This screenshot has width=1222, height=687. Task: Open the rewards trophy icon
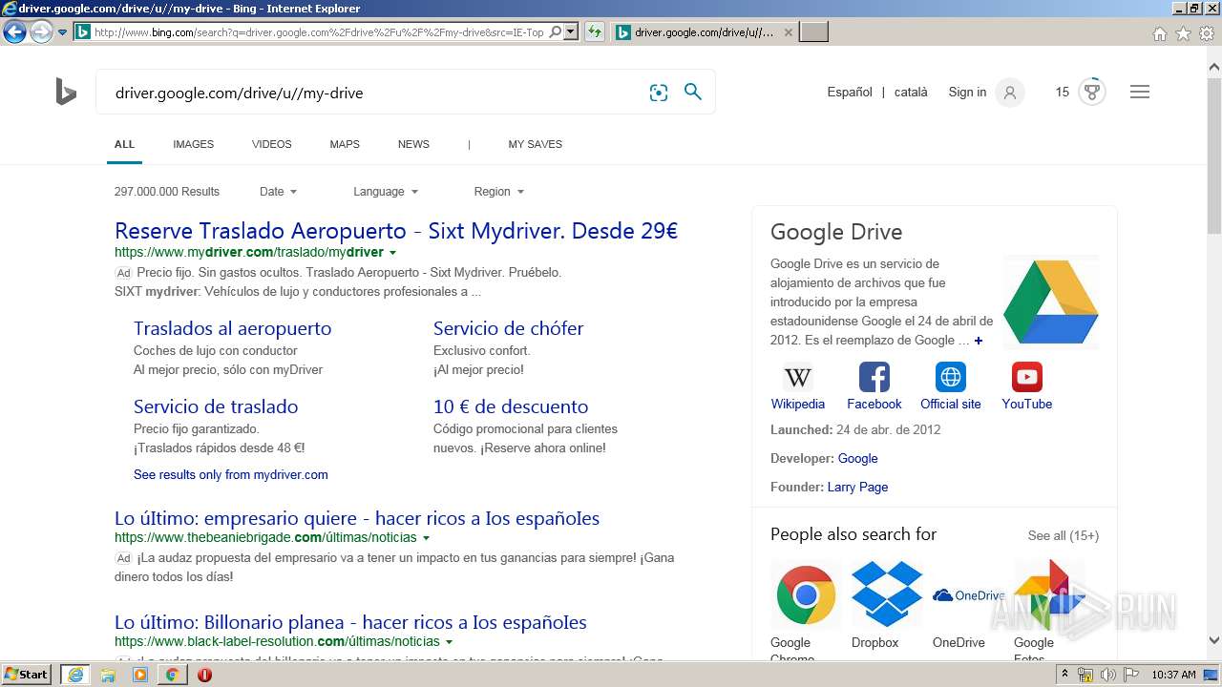[1092, 93]
